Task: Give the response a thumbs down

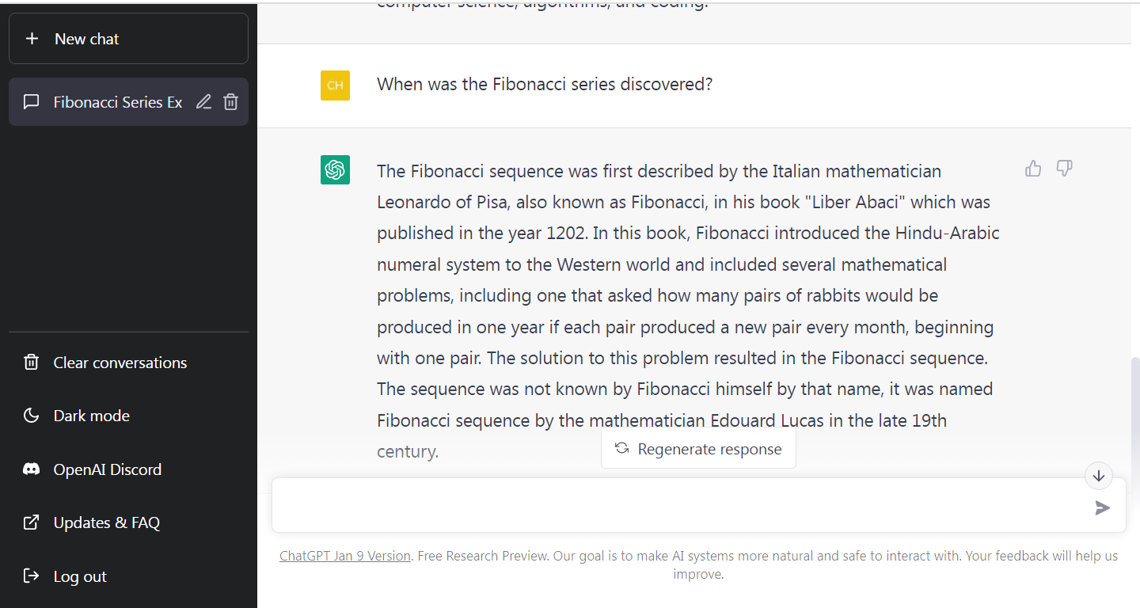Action: 1065,169
